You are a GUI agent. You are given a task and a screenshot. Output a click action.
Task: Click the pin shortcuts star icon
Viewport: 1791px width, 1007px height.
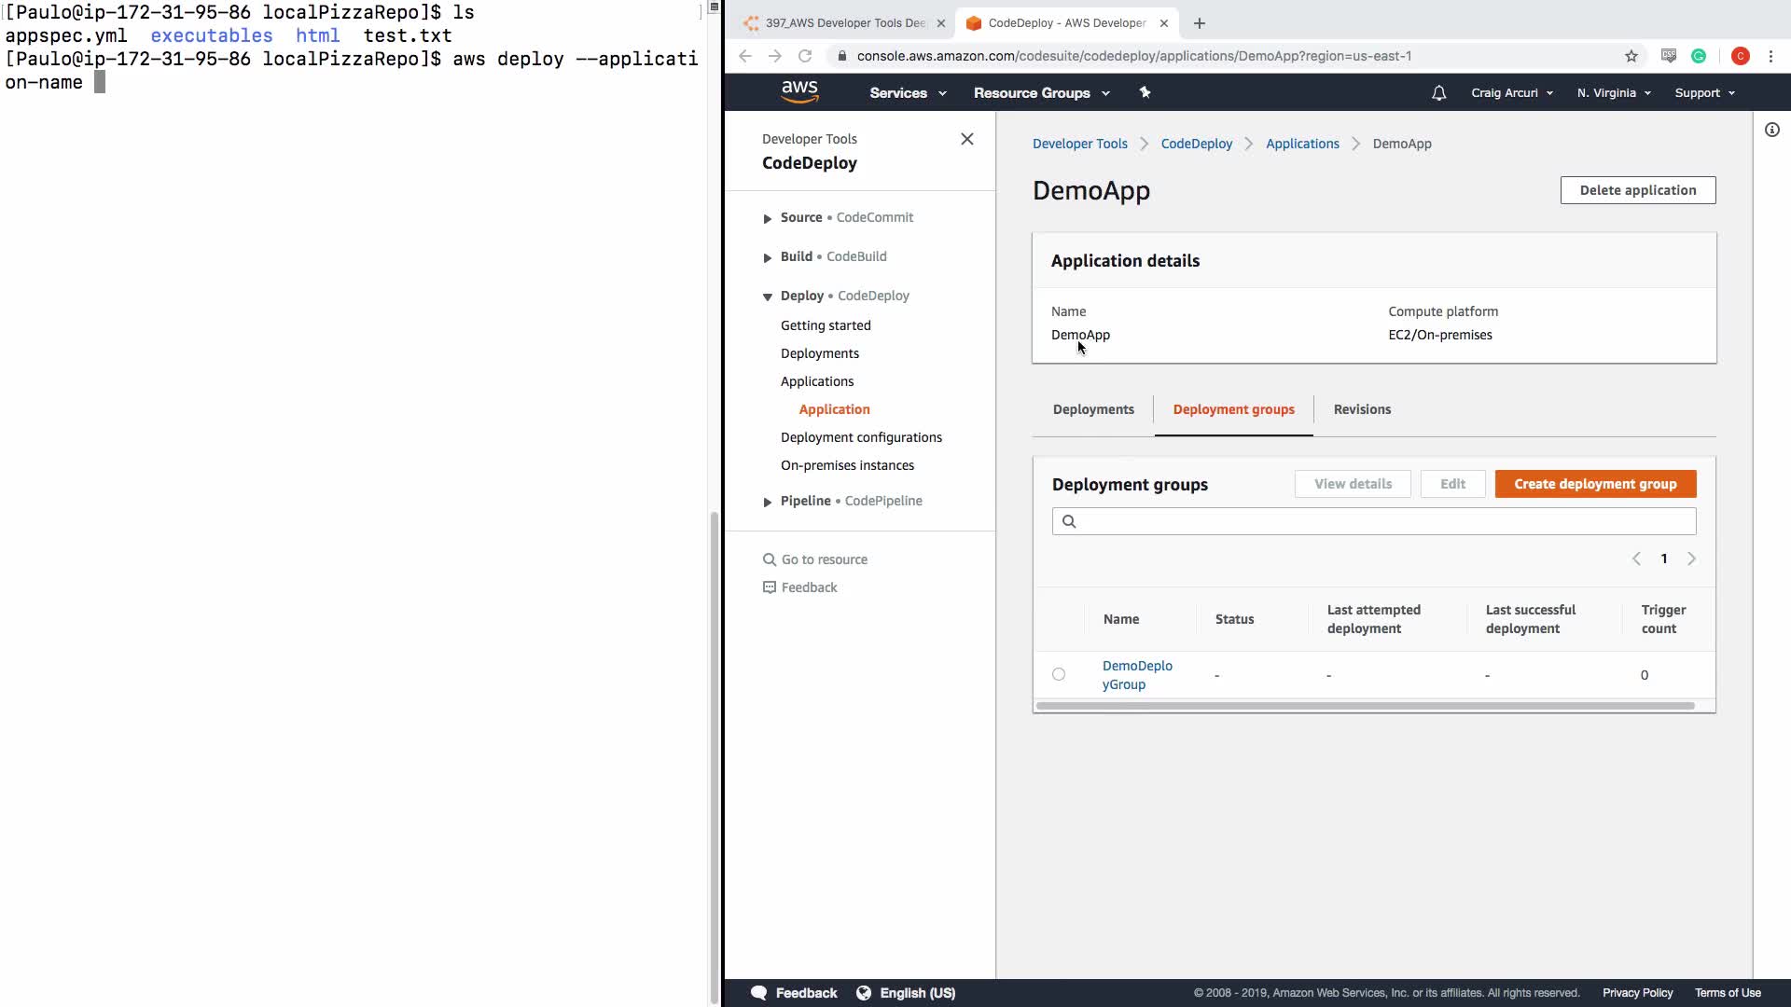pos(1145,92)
